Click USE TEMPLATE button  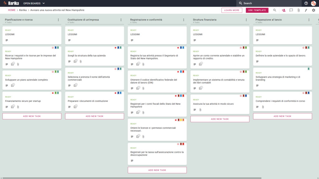click(x=257, y=10)
